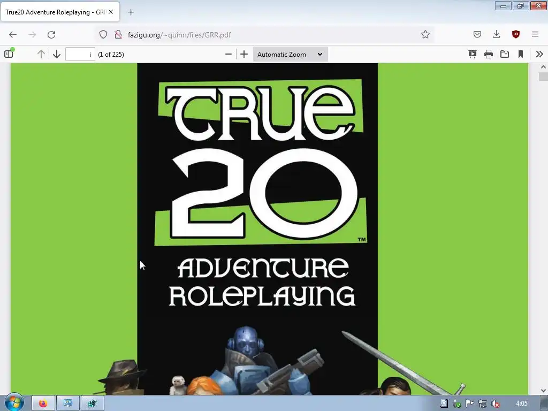Toggle the PDF sidebar panel
The image size is (548, 411).
pos(9,54)
